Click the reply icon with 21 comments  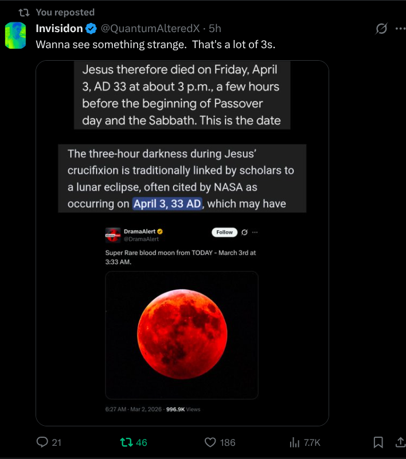(42, 442)
